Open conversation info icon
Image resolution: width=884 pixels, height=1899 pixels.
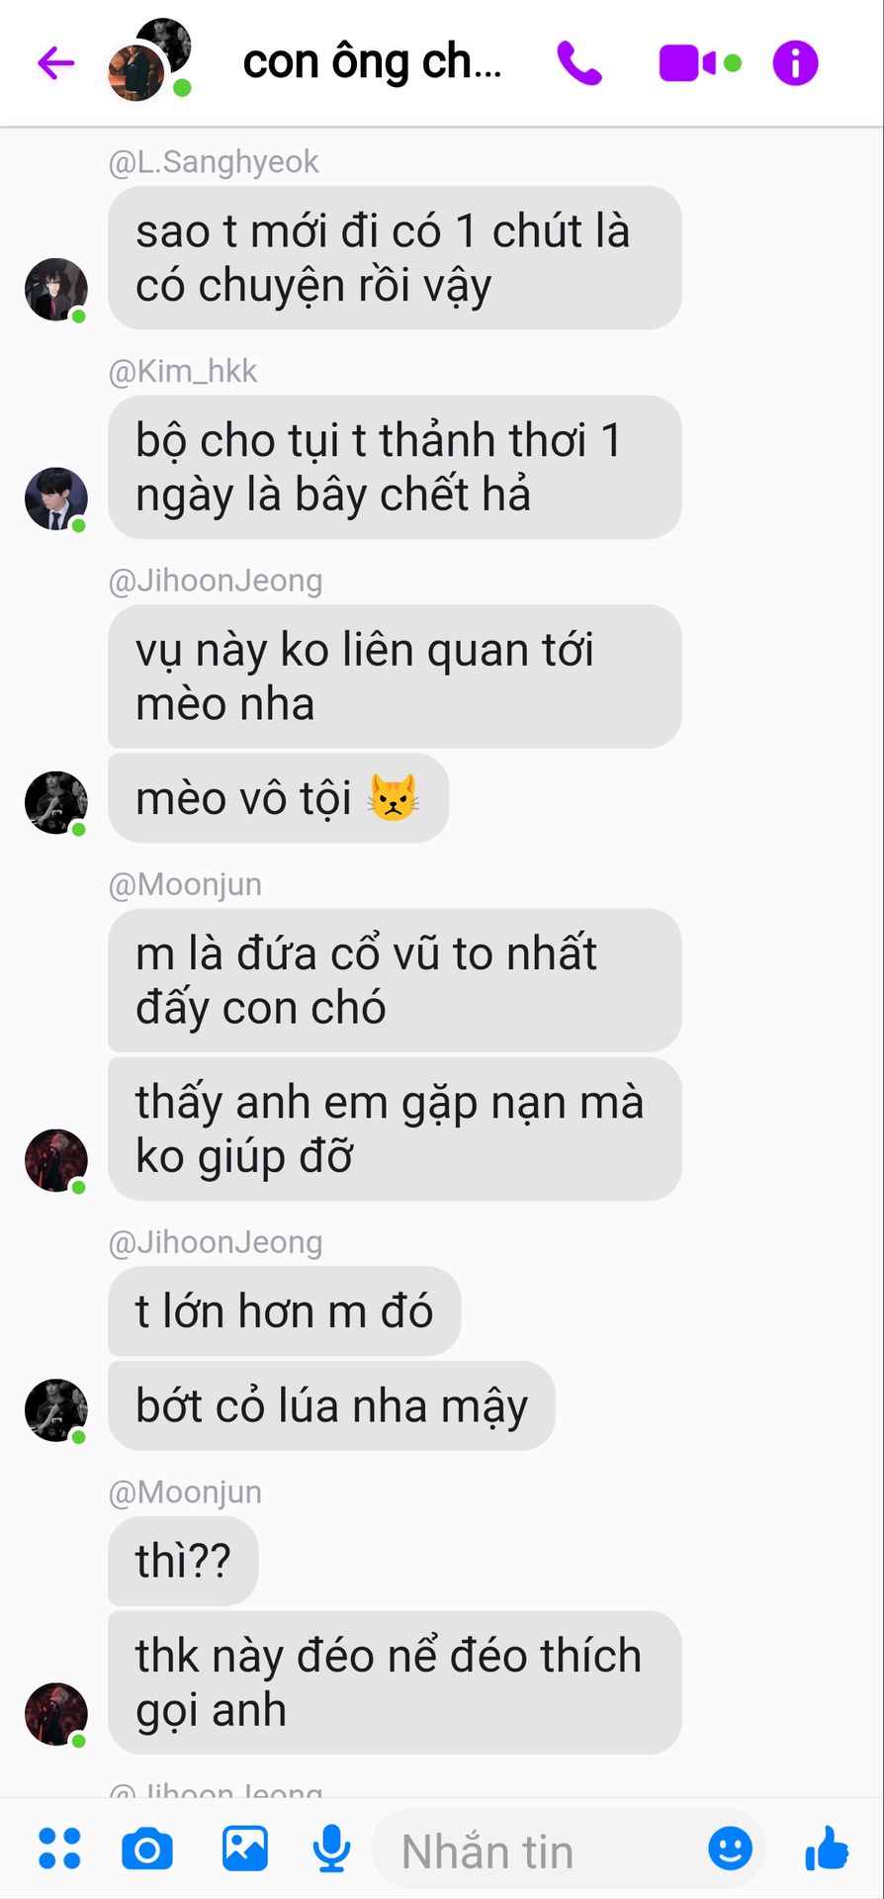click(x=795, y=63)
